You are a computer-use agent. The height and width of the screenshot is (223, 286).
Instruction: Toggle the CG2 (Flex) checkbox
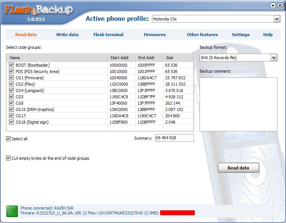(11, 84)
